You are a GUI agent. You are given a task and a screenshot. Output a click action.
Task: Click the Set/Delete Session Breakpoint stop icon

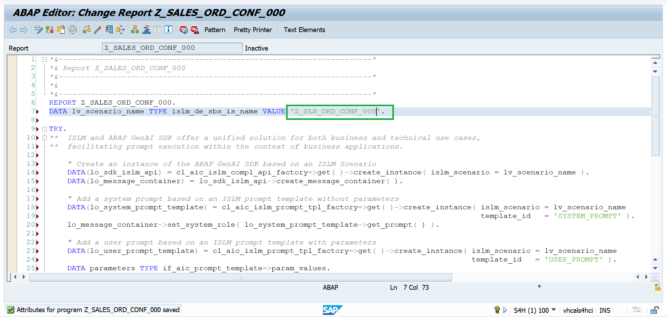184,30
